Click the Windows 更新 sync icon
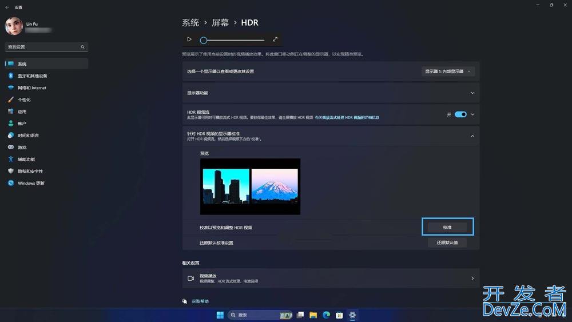572x322 pixels. click(x=11, y=183)
